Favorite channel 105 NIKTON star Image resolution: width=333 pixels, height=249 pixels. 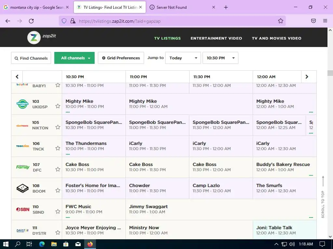[58, 127]
